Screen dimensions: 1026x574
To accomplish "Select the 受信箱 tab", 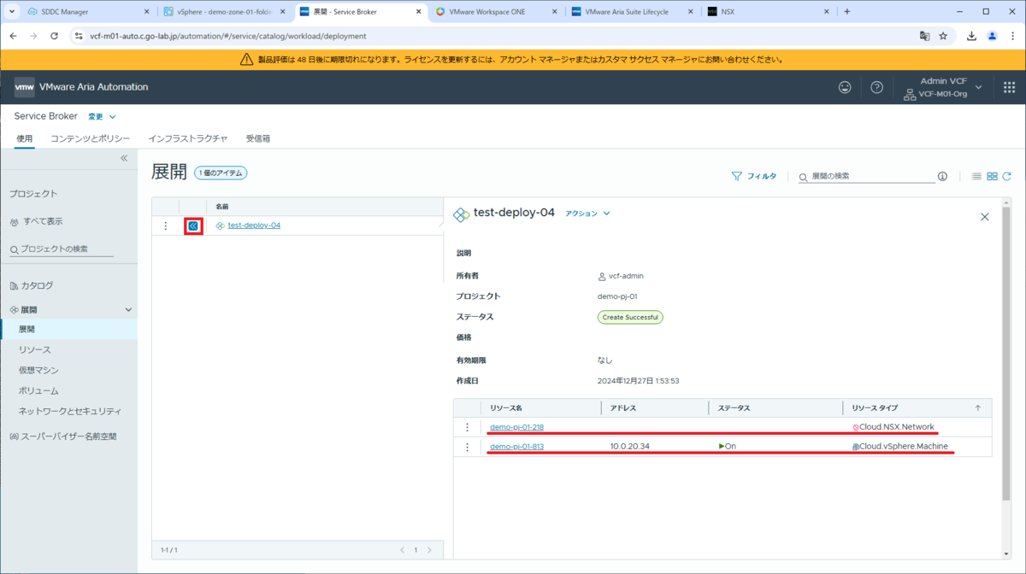I will click(x=258, y=138).
